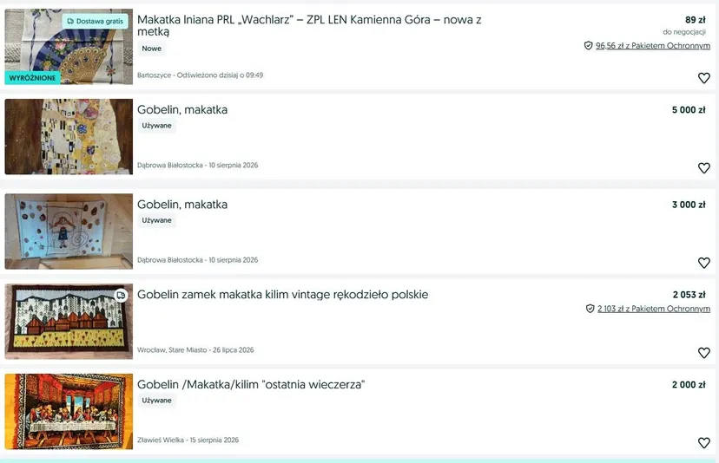Viewport: 719px width, 463px height.
Task: Click Dąbrowa Białostocka date under 3 000 zł listing
Action: (x=198, y=260)
